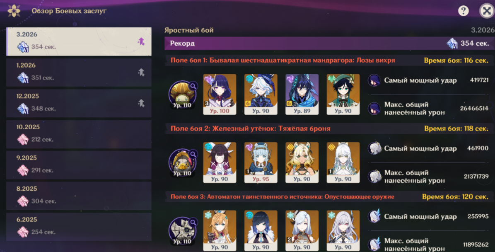
Task: Click the Рекорд purple banner header
Action: tap(330, 43)
